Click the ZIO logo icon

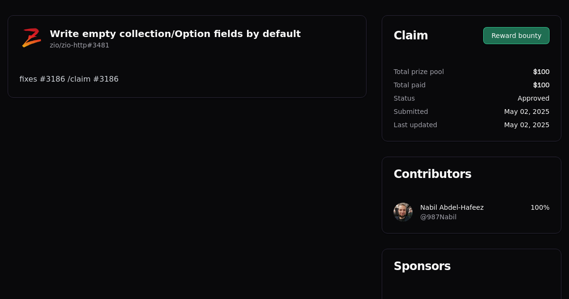[x=31, y=37]
